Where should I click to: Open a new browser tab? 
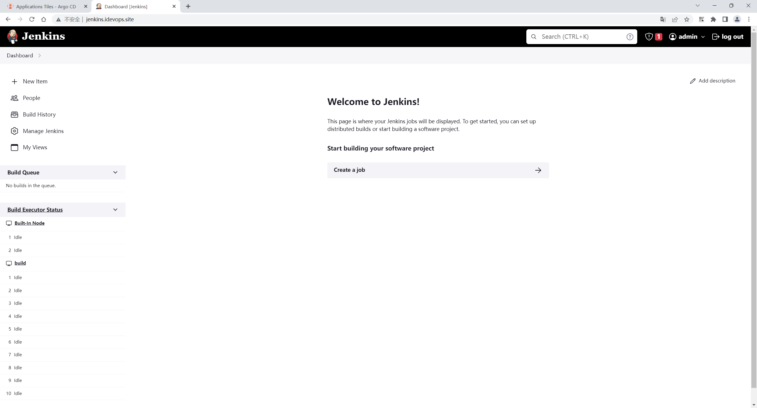(x=188, y=7)
